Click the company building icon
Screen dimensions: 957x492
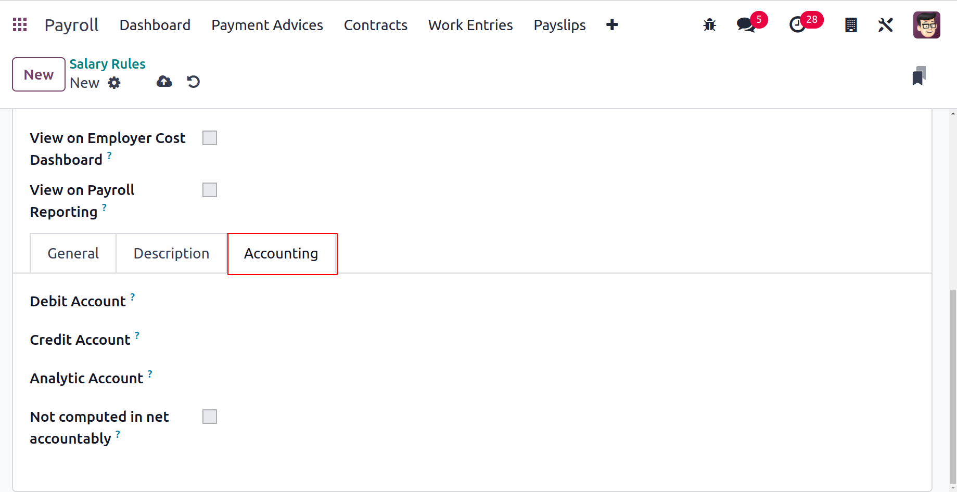click(x=851, y=24)
